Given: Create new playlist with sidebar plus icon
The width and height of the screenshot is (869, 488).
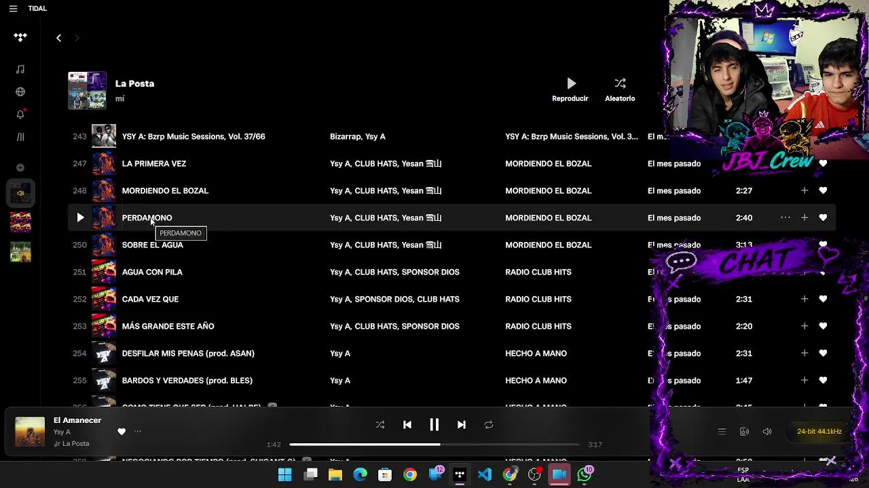Looking at the screenshot, I should (x=20, y=167).
